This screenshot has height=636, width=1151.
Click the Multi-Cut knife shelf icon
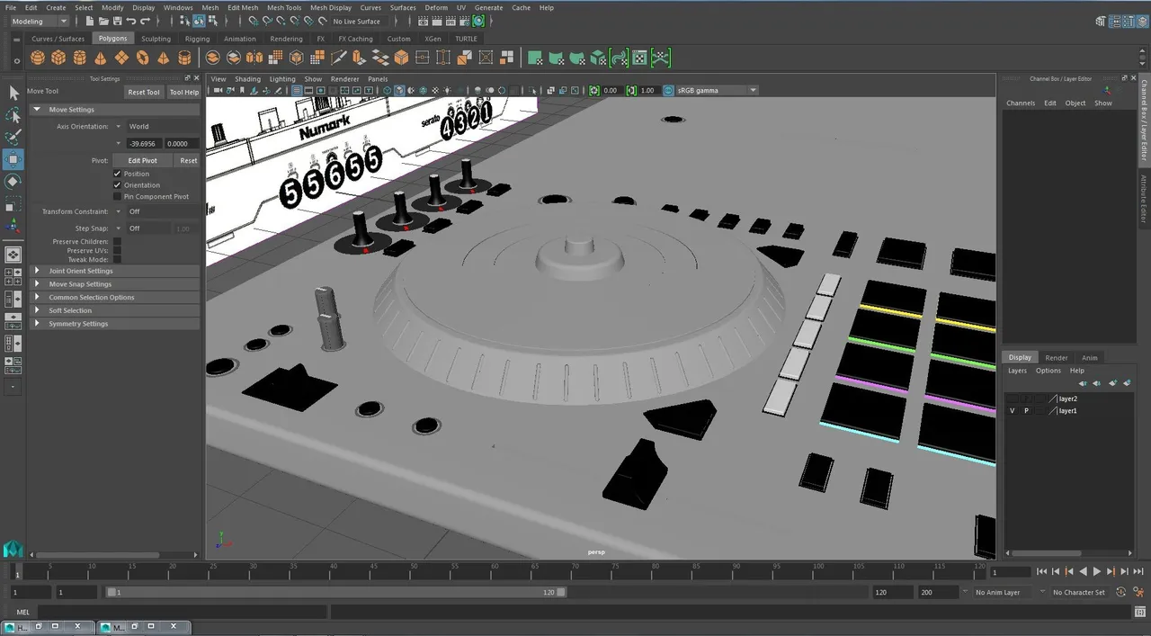point(338,58)
